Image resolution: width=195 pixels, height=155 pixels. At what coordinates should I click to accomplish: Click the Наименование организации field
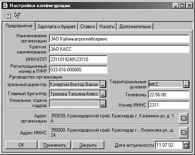coord(119,39)
